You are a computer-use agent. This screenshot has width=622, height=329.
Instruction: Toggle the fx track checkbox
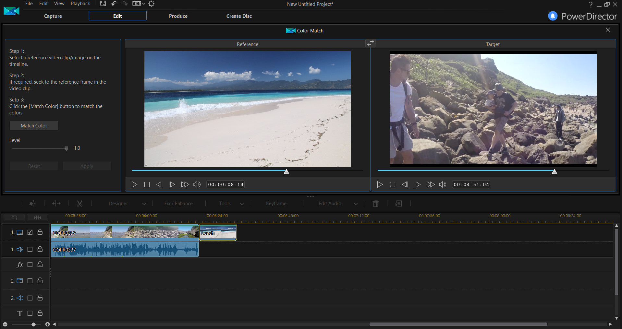[x=30, y=264]
